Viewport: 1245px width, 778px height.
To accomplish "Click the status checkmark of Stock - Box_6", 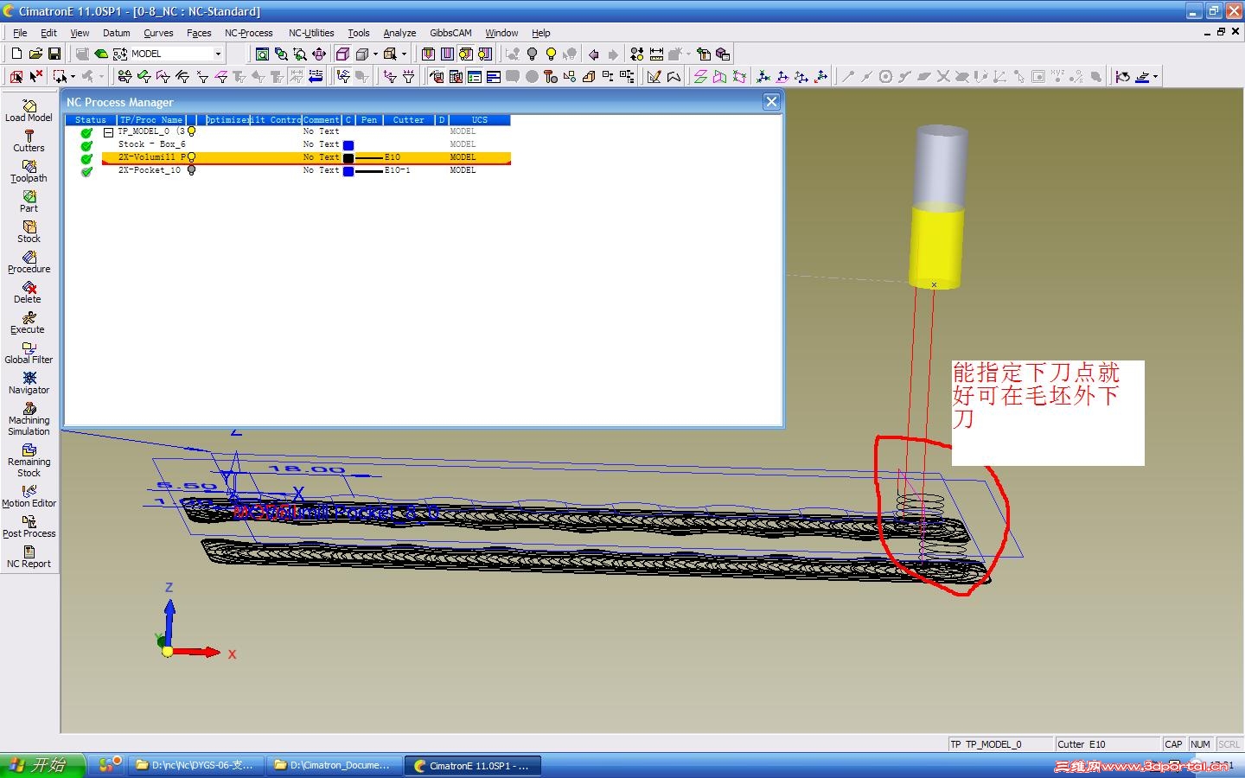I will [86, 145].
